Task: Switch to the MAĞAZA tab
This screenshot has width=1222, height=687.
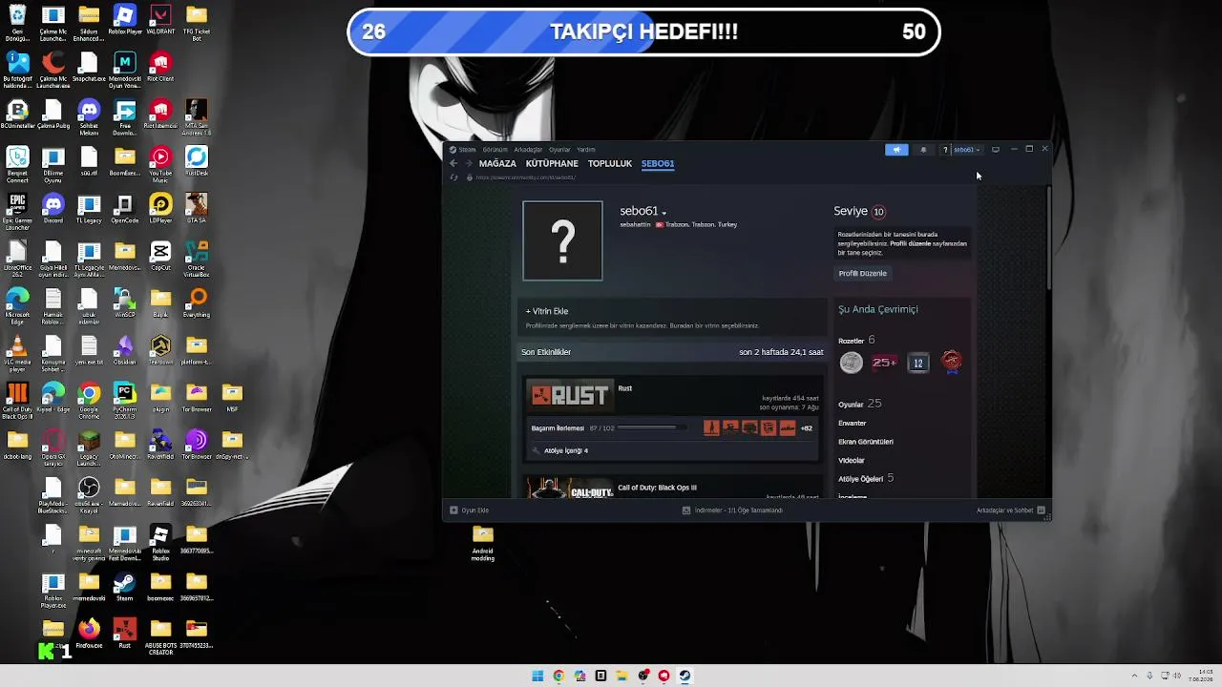Action: coord(497,163)
